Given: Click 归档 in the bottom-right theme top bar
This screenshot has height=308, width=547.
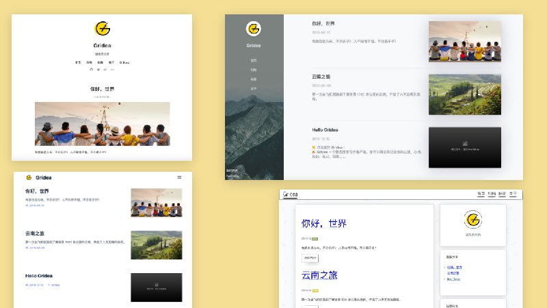Looking at the screenshot, I should [492, 194].
